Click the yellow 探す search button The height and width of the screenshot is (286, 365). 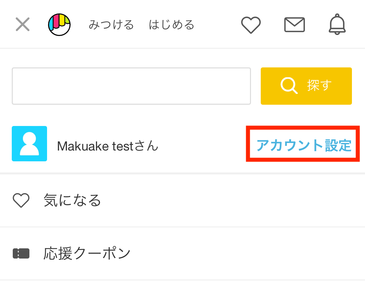tap(306, 86)
